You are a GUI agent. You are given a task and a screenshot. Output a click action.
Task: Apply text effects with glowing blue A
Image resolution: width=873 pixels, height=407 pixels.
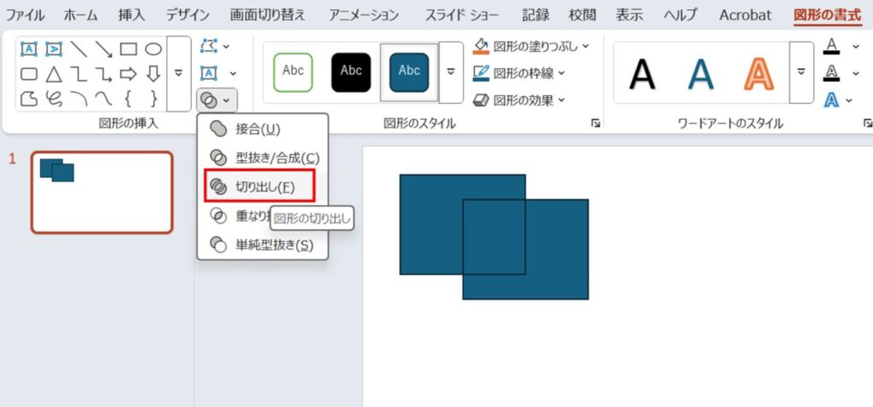831,100
